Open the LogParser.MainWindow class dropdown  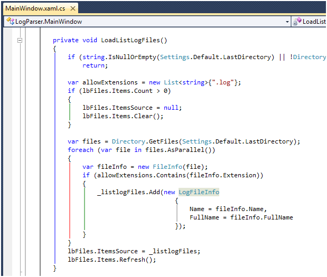(x=147, y=22)
